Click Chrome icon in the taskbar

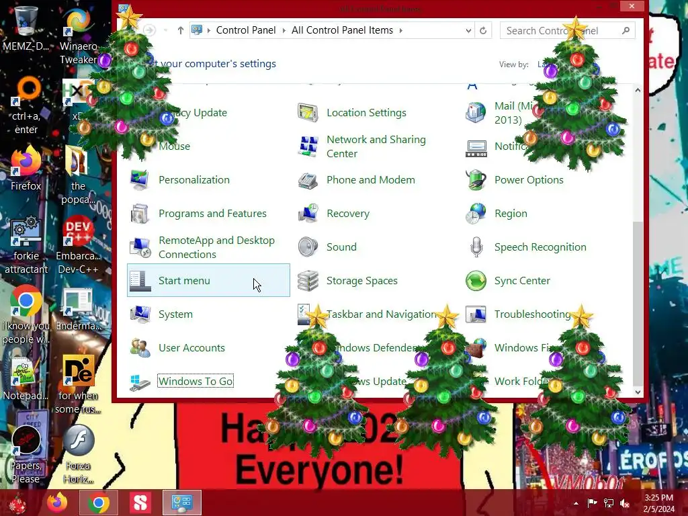point(98,503)
